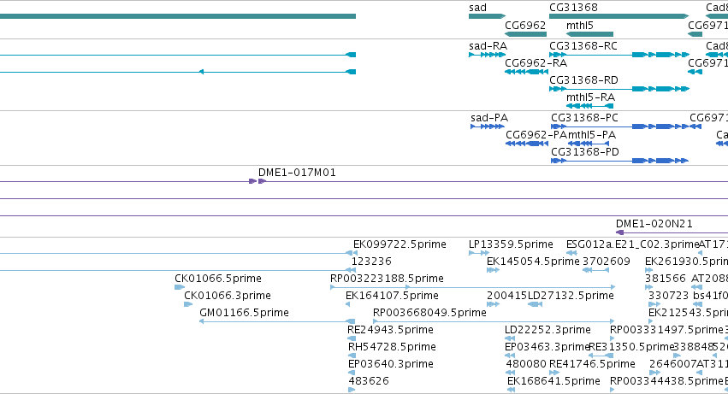Select the EK099722.5prime EST label
The image size is (728, 394).
click(400, 244)
